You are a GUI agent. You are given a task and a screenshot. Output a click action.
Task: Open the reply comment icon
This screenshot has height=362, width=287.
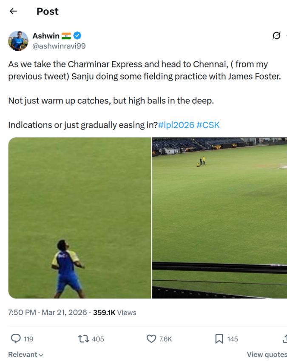click(16, 339)
